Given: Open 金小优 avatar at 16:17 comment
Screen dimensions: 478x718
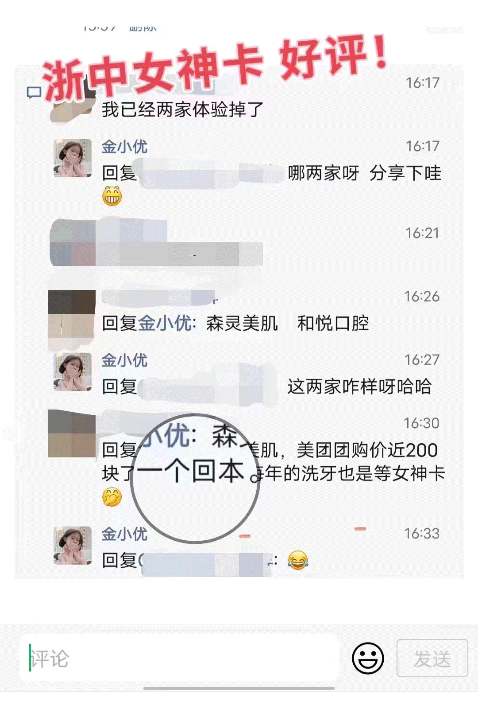Looking at the screenshot, I should pos(73,158).
